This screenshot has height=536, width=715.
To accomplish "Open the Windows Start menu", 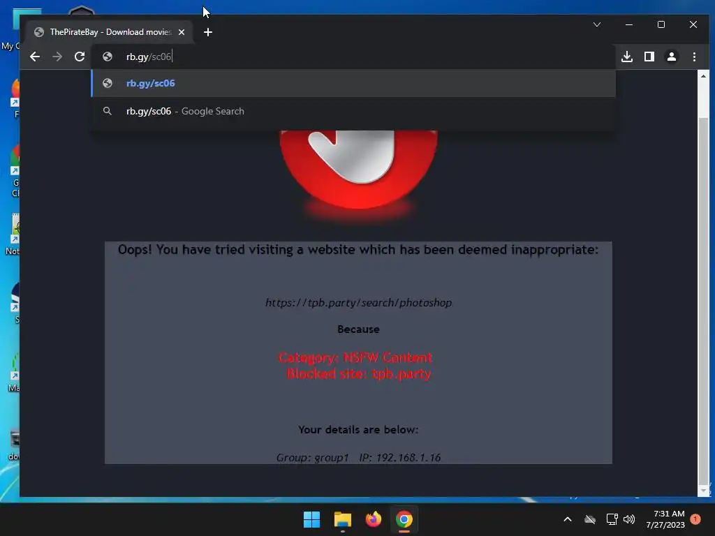I will point(312,519).
